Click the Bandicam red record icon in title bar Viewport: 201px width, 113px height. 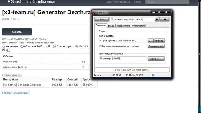[x=95, y=13]
